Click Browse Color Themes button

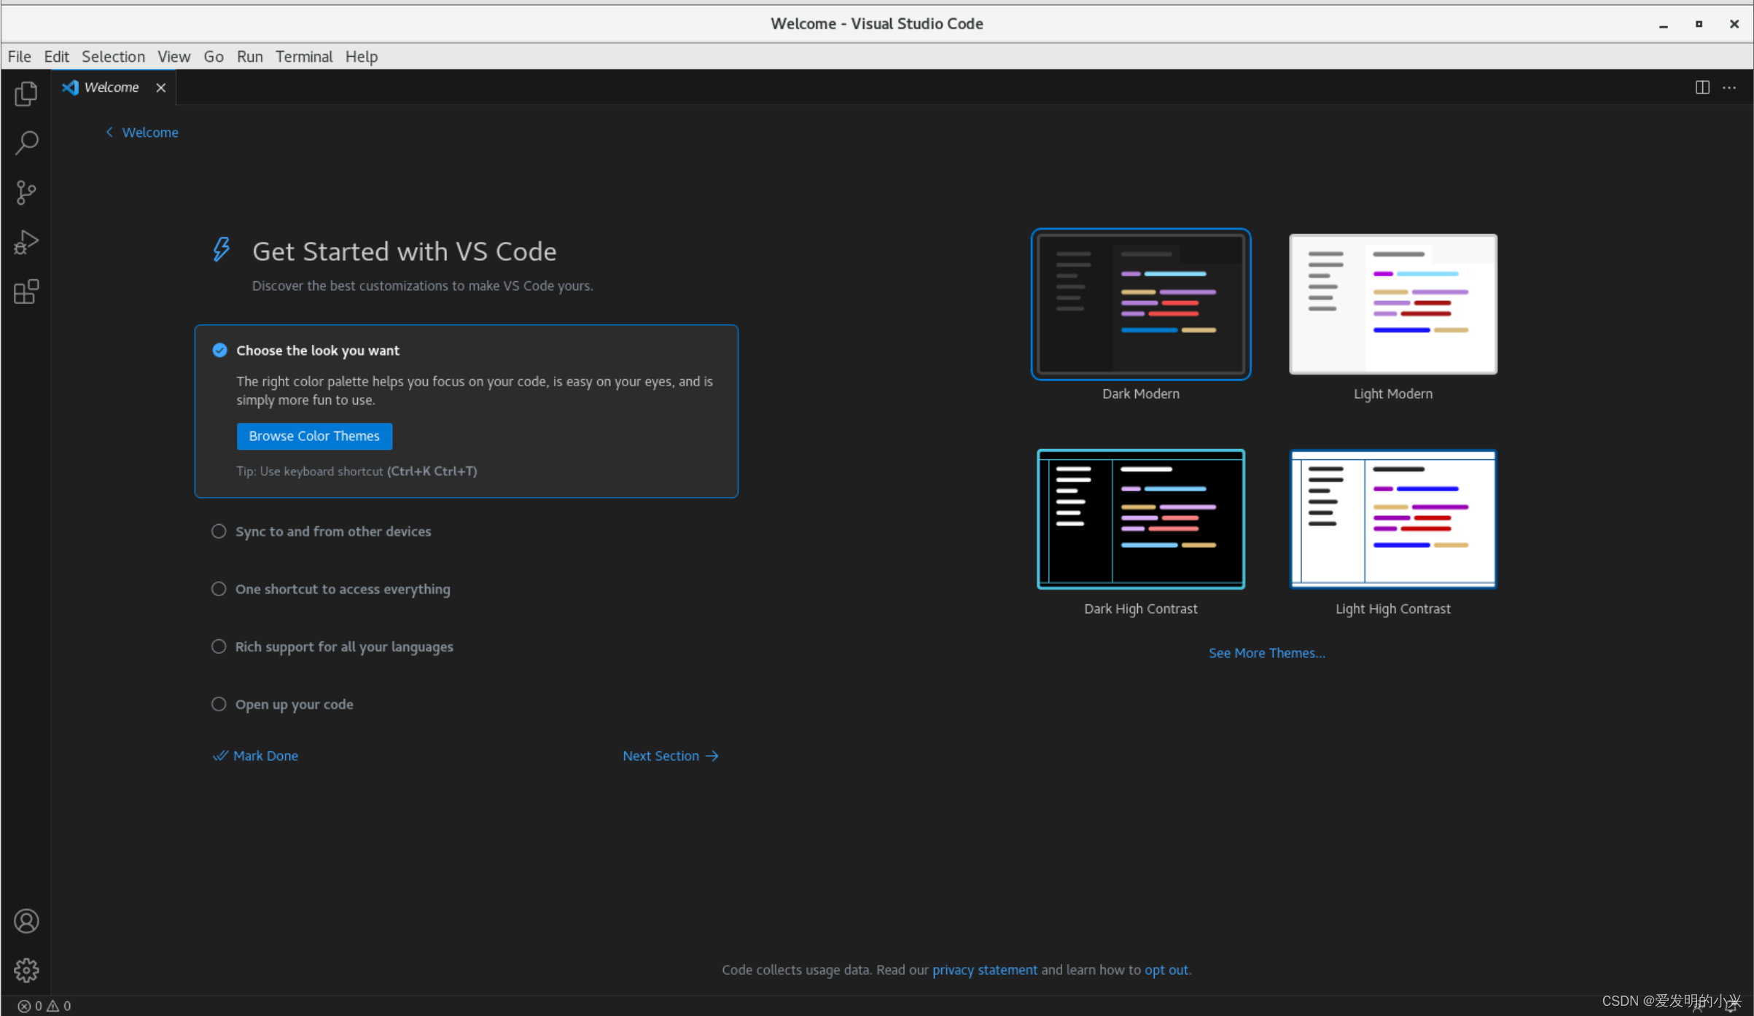[x=313, y=435]
